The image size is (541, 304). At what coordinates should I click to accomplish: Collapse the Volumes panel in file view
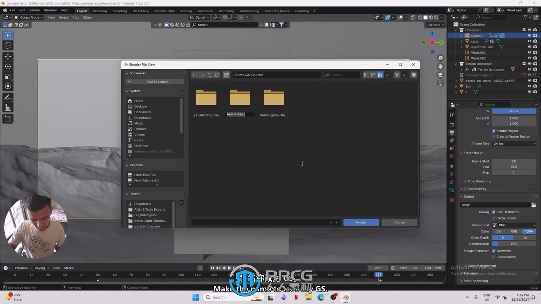(127, 165)
